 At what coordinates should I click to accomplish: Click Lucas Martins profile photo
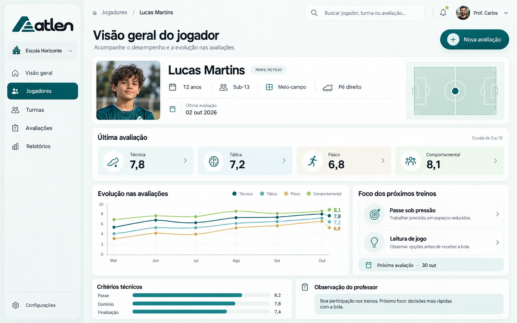pos(128,90)
